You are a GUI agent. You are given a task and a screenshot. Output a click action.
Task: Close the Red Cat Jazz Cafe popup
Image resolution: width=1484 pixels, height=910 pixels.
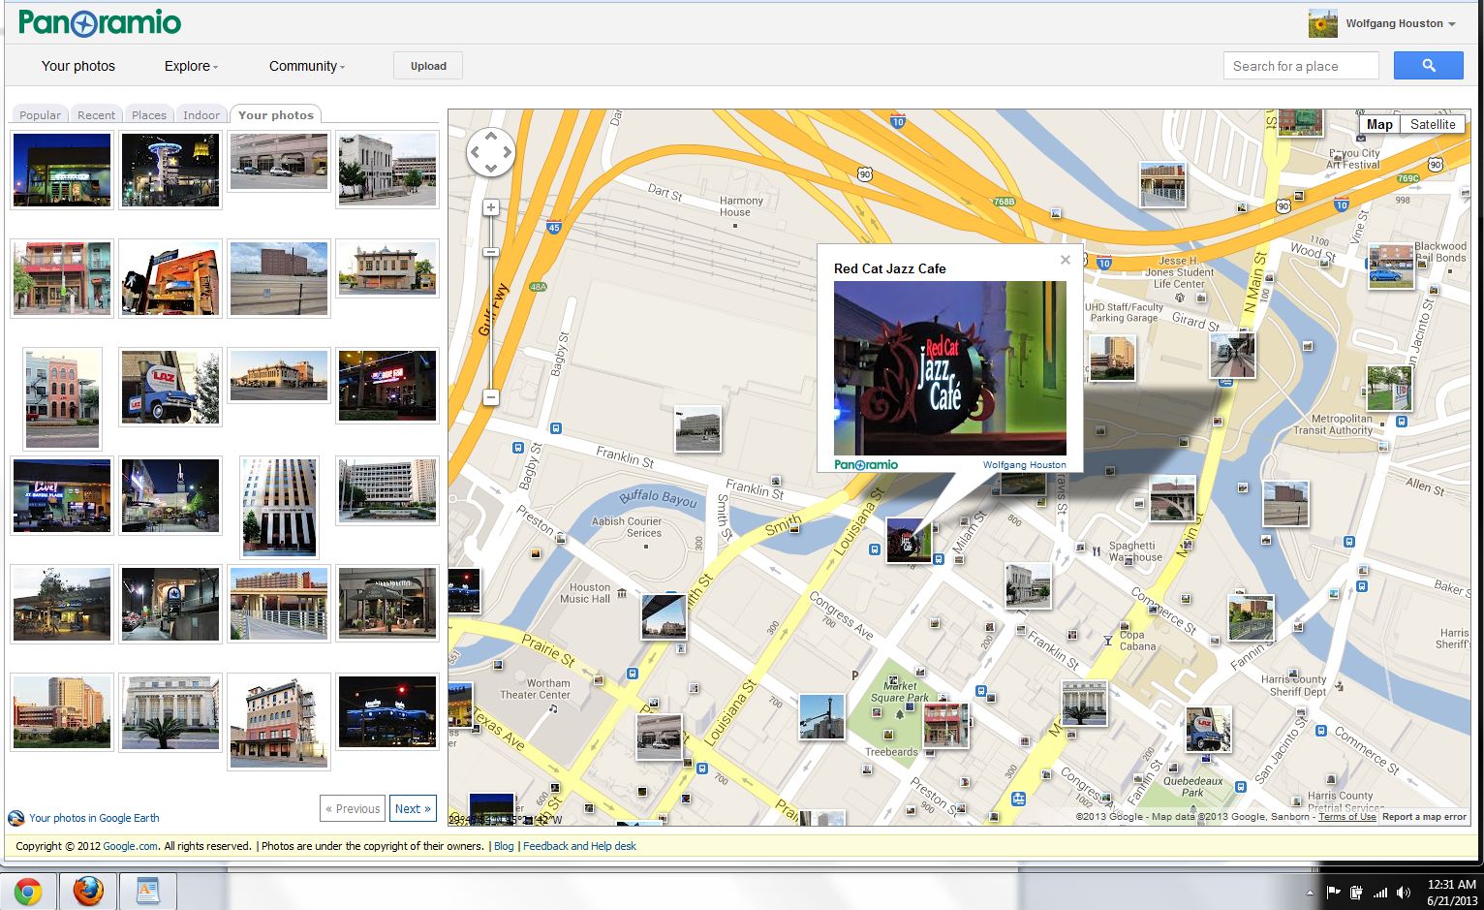(x=1066, y=260)
